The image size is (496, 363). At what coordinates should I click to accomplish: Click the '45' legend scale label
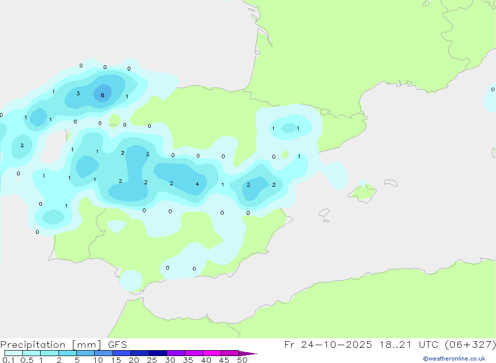tap(224, 360)
